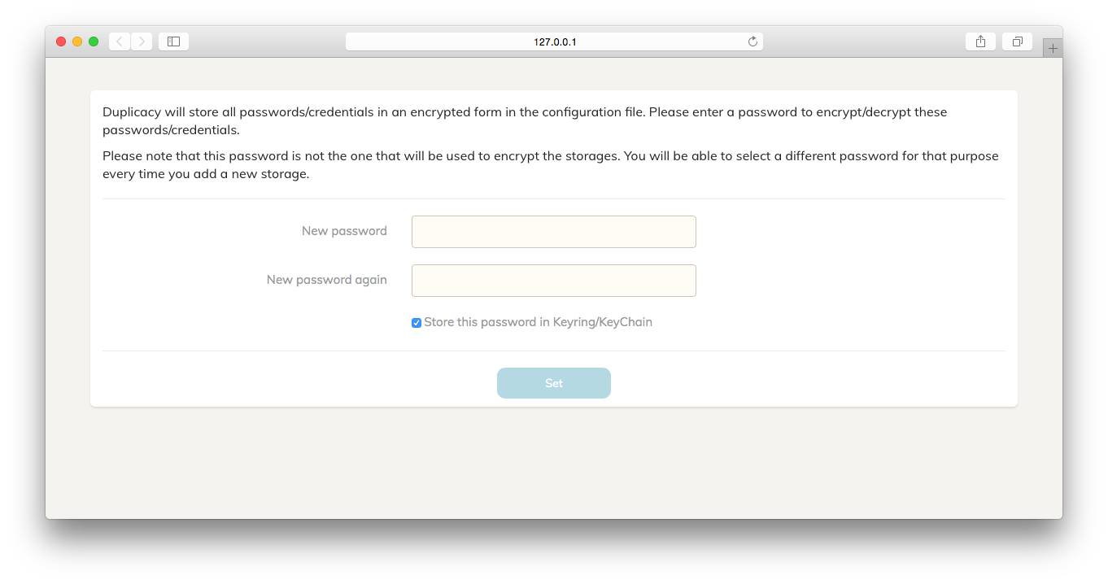This screenshot has width=1108, height=584.
Task: Click the 'Store this password in Keyring/KeyChain' label
Action: click(x=538, y=322)
